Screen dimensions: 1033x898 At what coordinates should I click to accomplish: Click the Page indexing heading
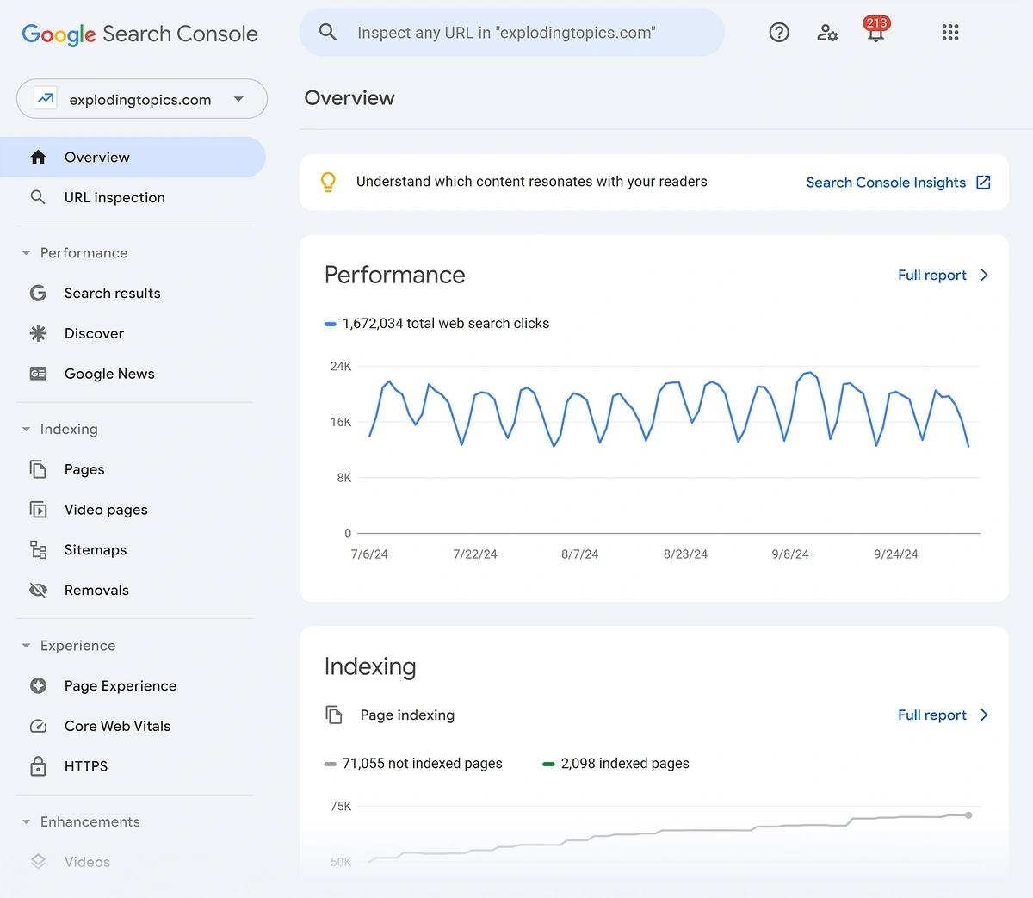click(x=407, y=715)
